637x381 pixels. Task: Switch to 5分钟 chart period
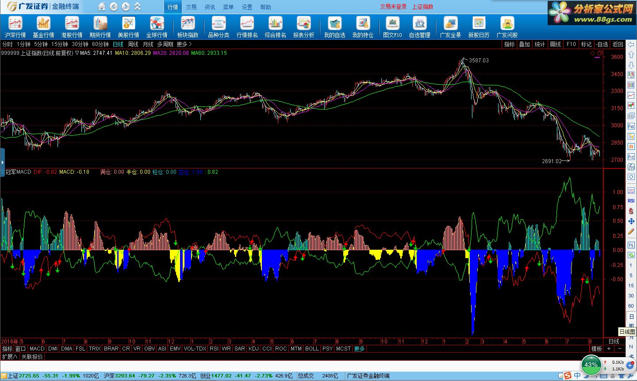coord(41,44)
